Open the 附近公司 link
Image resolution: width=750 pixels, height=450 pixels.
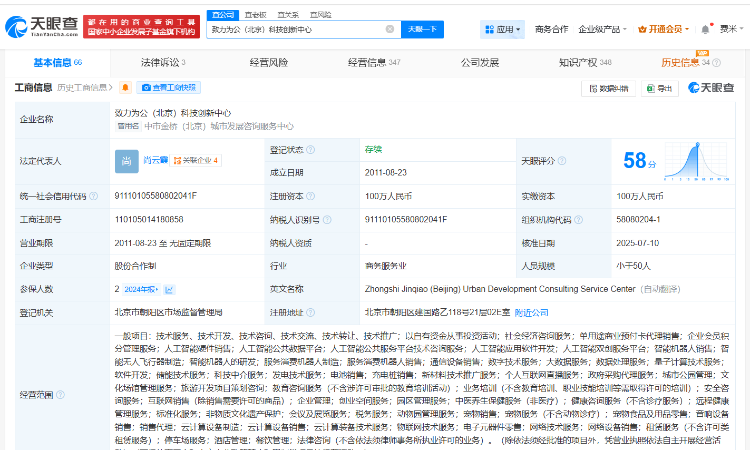tap(532, 312)
